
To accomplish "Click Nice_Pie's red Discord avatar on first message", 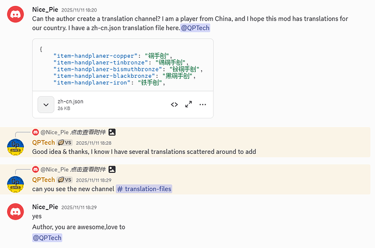I will [16, 14].
